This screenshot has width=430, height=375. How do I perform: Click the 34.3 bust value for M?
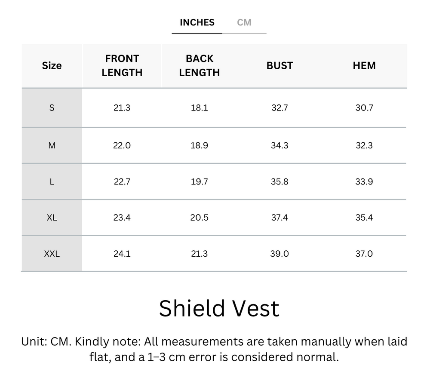279,145
